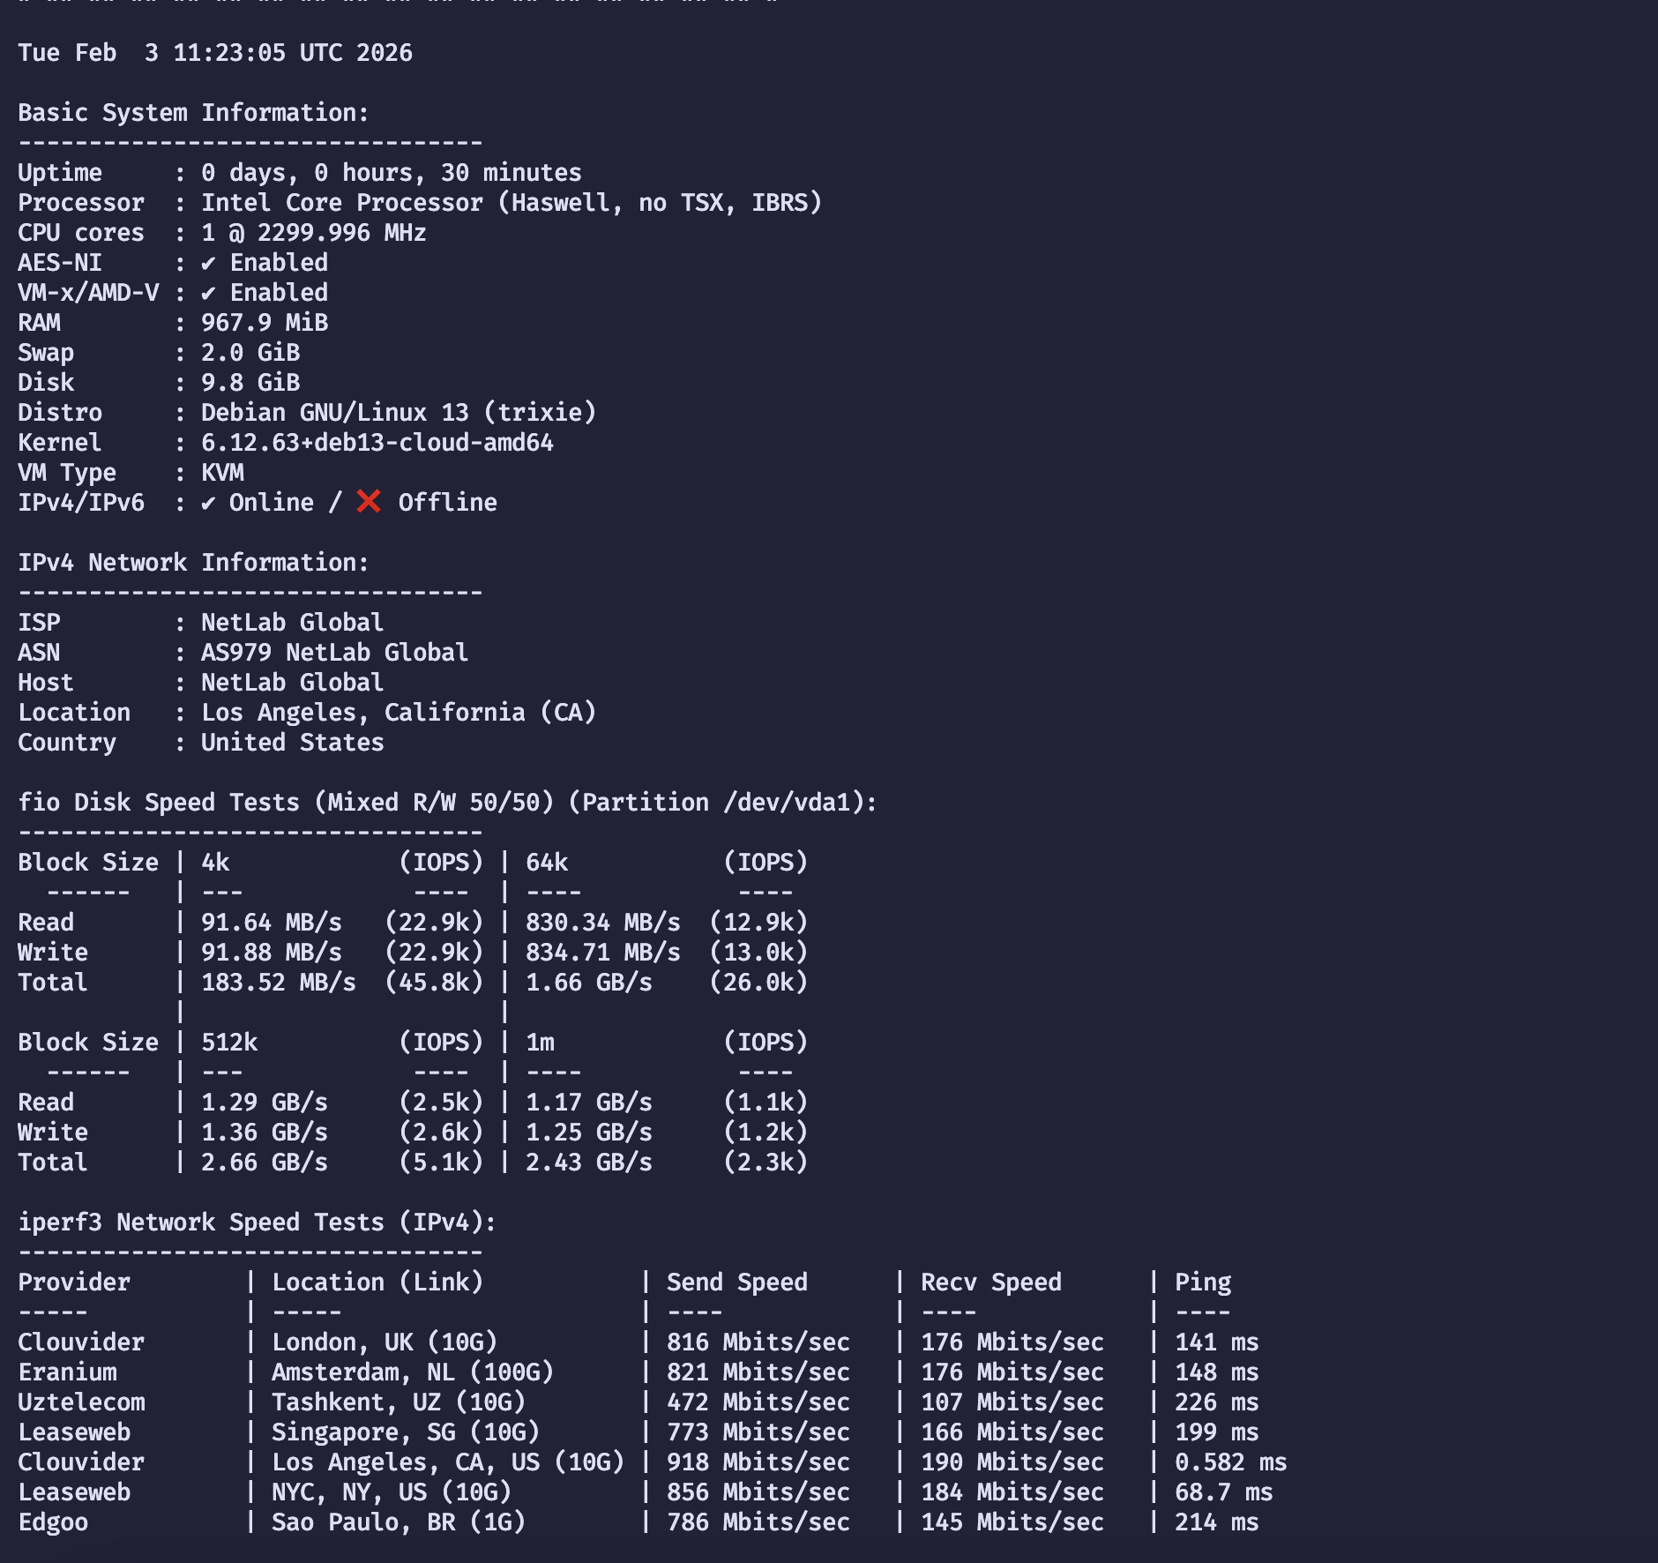The height and width of the screenshot is (1563, 1658).
Task: Click the kernel version 6.12.63+deb13-cloud-amd64
Action: [x=377, y=443]
